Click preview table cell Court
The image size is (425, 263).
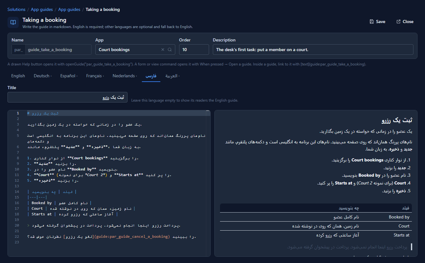click(404, 226)
